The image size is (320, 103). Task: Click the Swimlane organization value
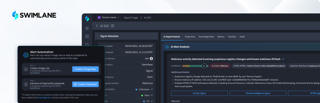click(x=147, y=65)
